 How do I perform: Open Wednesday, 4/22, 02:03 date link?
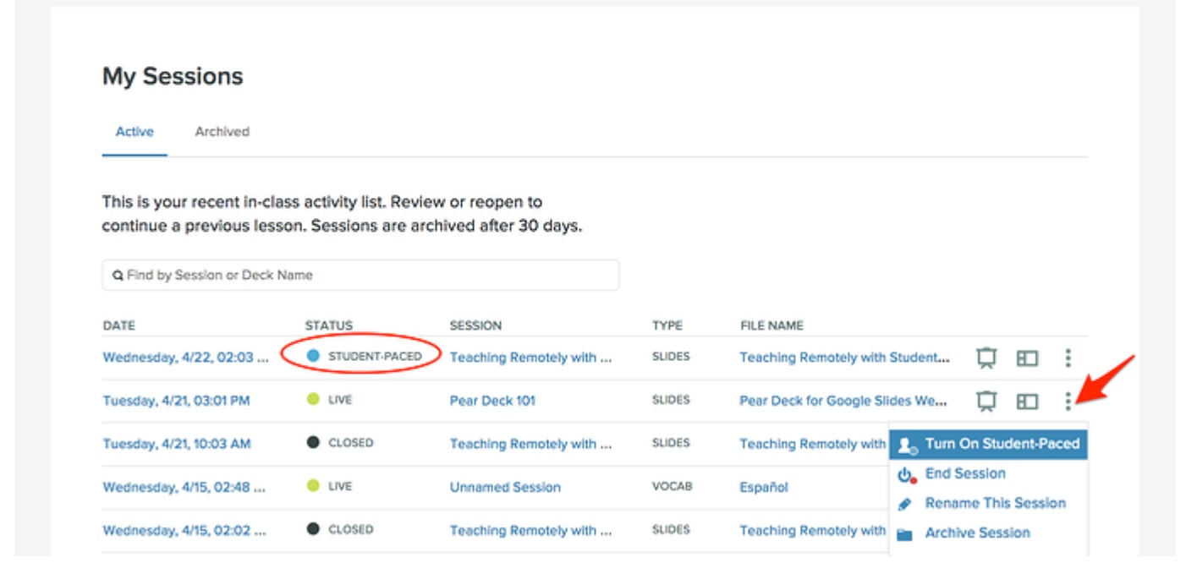[185, 358]
